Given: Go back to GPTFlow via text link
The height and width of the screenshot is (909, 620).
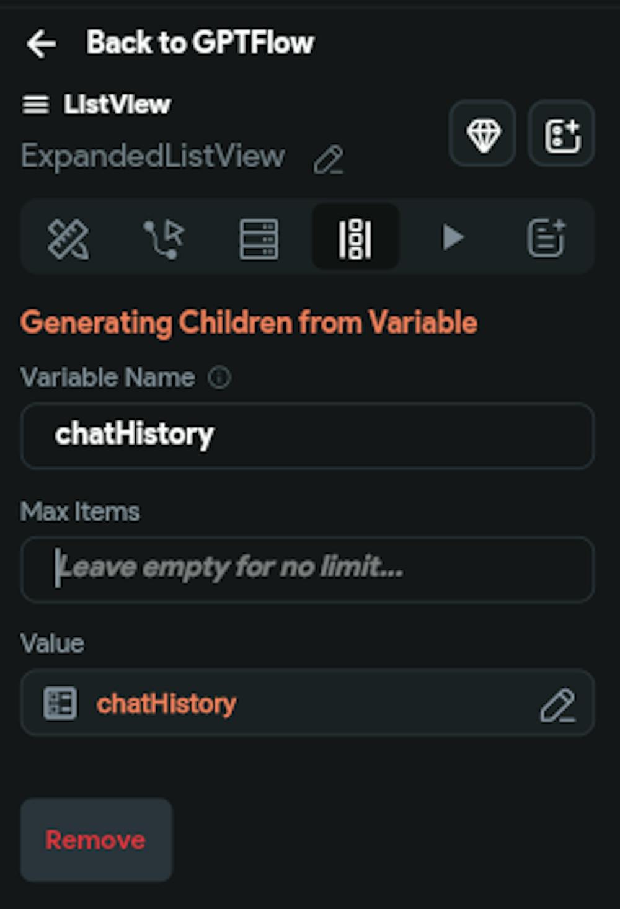Looking at the screenshot, I should point(200,43).
